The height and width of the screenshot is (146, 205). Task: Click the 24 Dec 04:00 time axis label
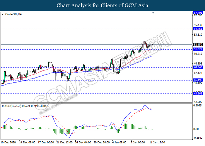point(83,142)
